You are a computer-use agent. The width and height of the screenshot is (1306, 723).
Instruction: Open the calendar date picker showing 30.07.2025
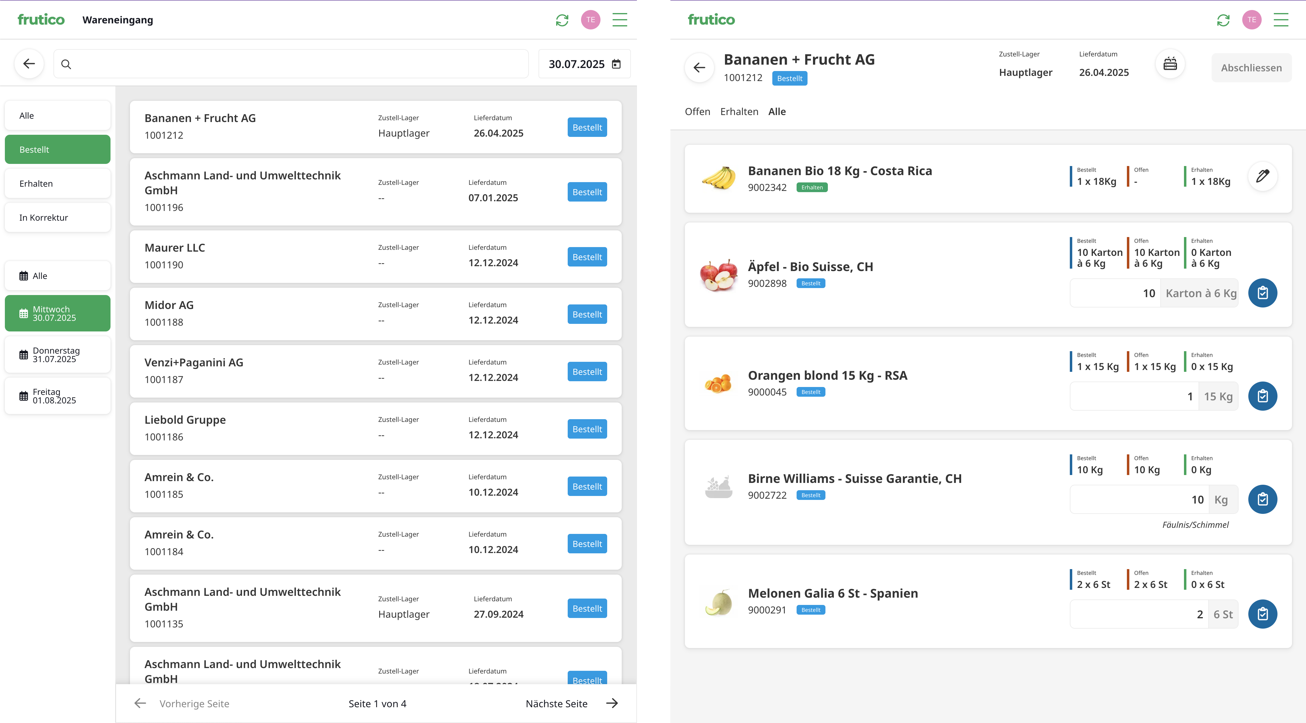point(616,64)
